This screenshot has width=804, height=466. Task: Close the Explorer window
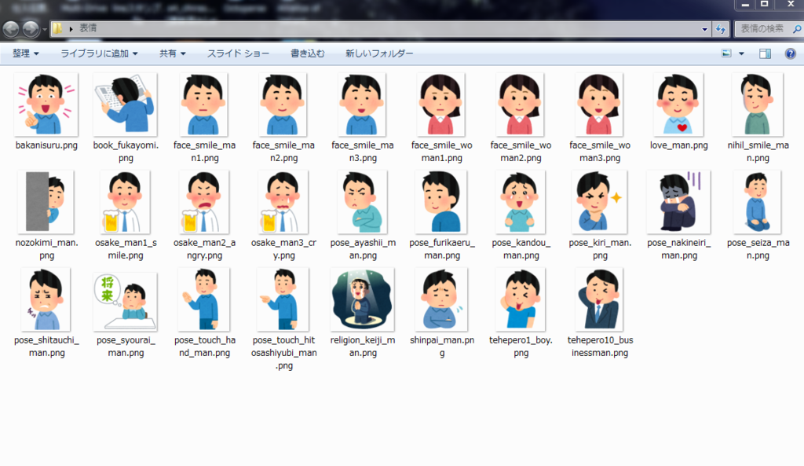tap(790, 5)
